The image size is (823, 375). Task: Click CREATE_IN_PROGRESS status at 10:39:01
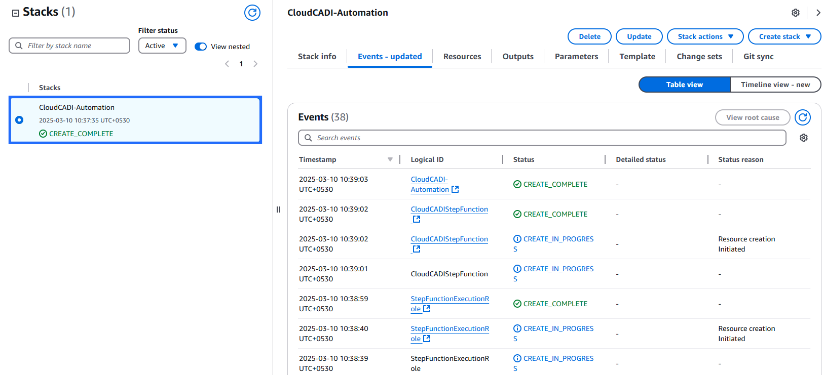pyautogui.click(x=553, y=274)
